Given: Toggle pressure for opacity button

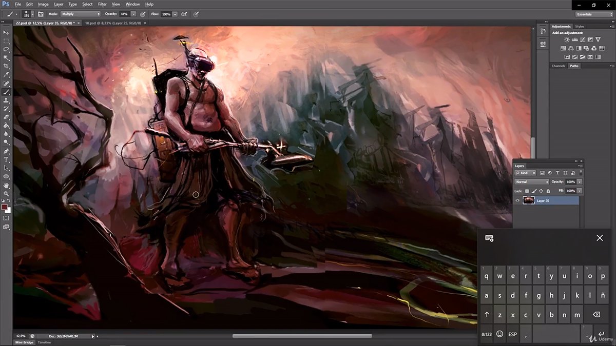Looking at the screenshot, I should (142, 14).
